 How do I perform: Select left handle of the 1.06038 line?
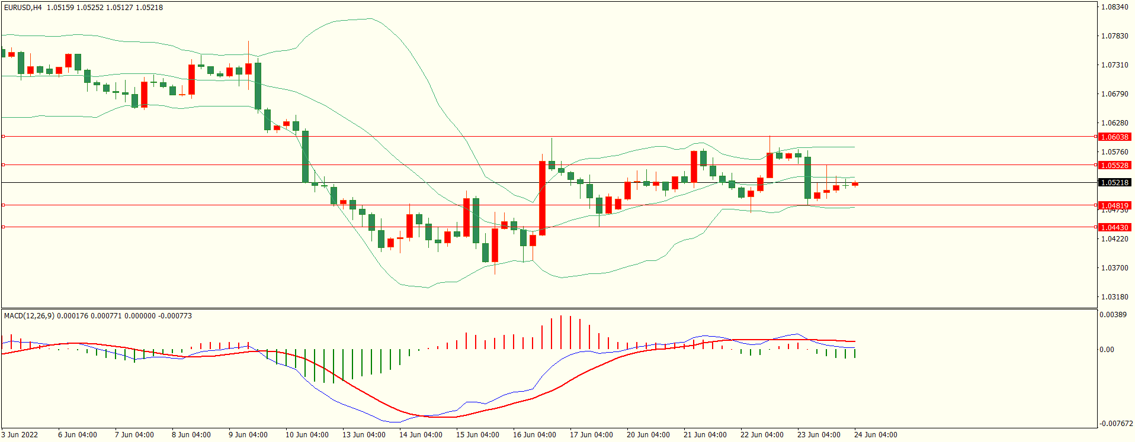pyautogui.click(x=3, y=137)
